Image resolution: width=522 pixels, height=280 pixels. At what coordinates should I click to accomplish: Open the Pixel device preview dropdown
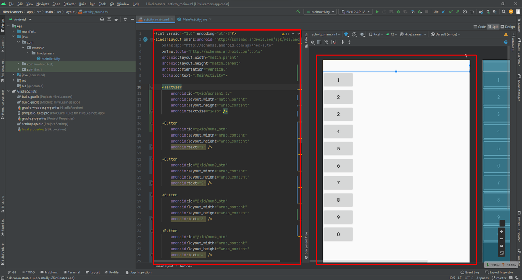376,35
